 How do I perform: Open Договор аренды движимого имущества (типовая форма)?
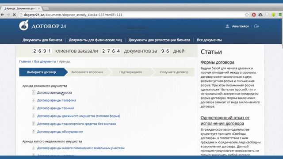coord(79,116)
